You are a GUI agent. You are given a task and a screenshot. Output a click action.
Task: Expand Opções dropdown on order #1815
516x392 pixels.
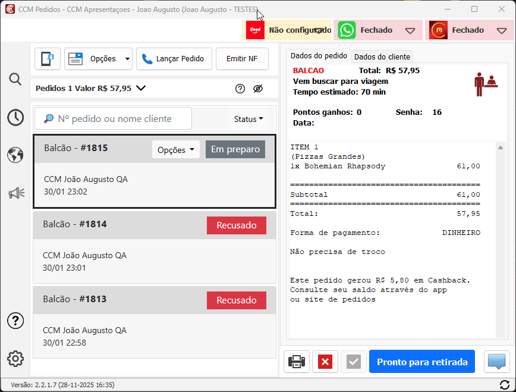pyautogui.click(x=177, y=150)
